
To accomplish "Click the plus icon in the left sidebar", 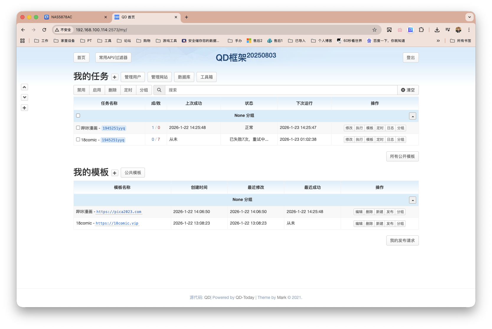I will pos(24,108).
